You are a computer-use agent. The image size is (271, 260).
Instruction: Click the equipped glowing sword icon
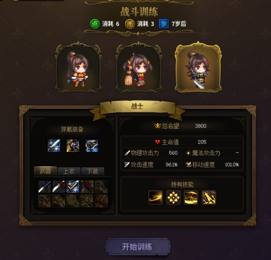click(54, 146)
